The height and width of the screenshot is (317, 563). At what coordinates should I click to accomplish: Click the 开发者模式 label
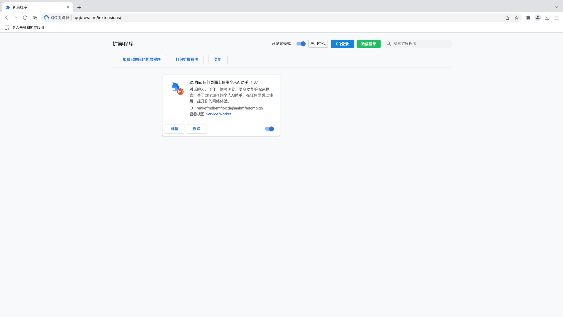coord(281,44)
